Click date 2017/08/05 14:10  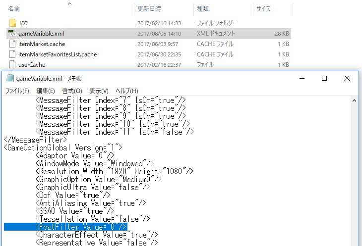(159, 34)
